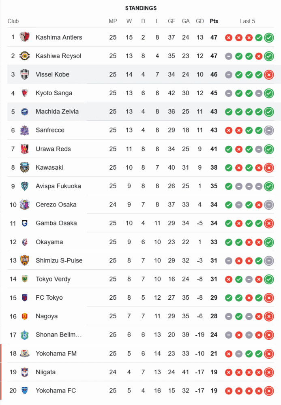Screen dimensions: 281x405
Task: Click the Shimizu S-Pulse orange crest
Action: point(25,260)
